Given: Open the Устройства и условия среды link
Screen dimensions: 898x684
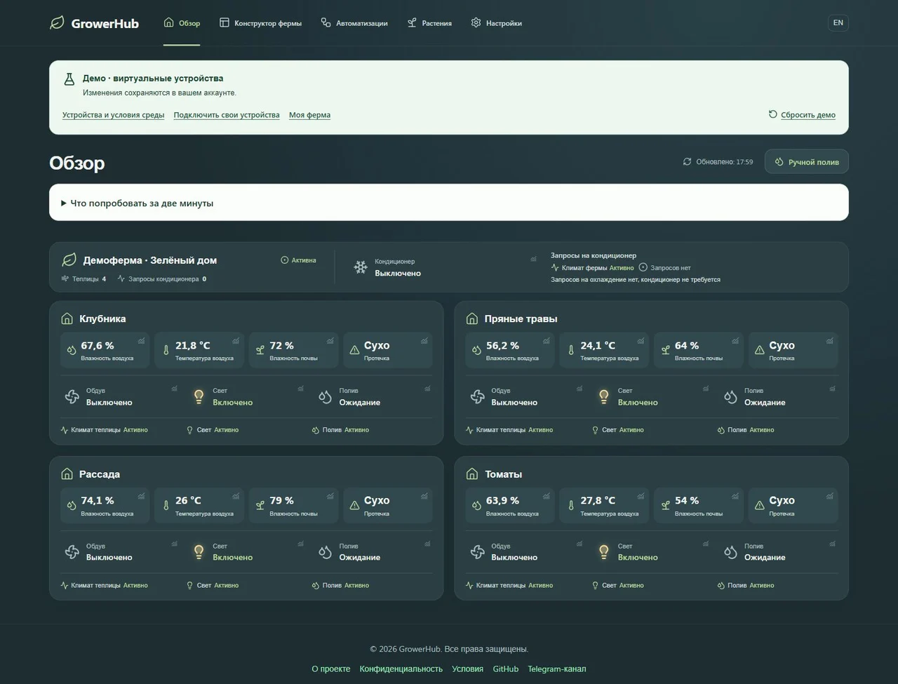Looking at the screenshot, I should (113, 115).
